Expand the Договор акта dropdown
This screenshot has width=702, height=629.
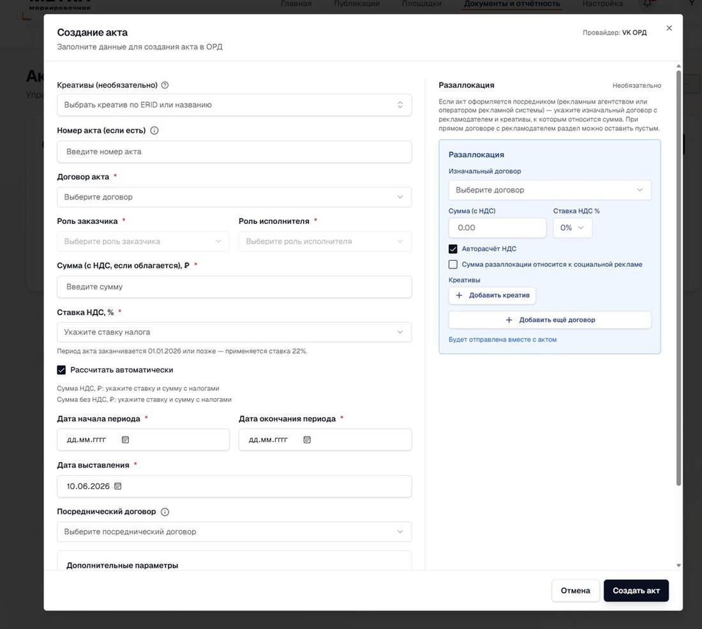(x=234, y=197)
